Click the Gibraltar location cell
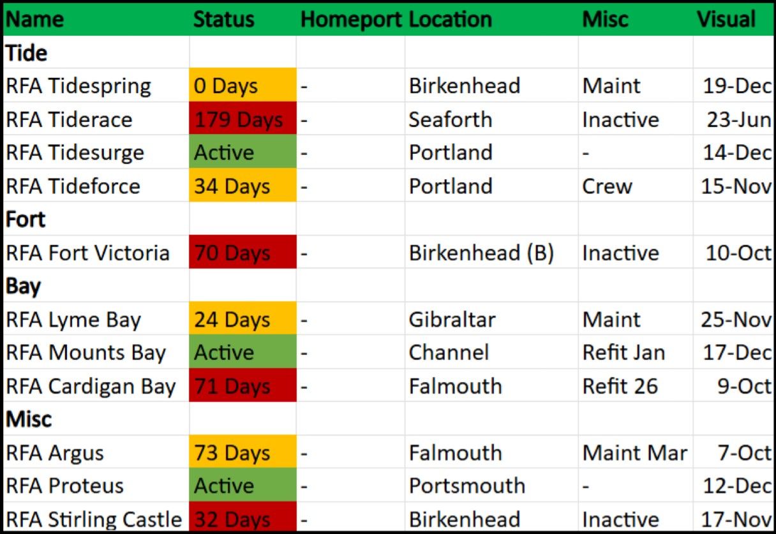Viewport: 776px width, 534px height. (x=452, y=320)
